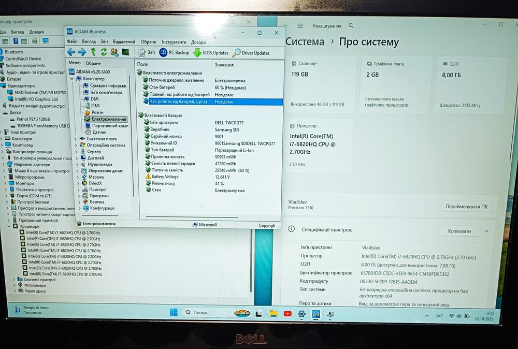
Task: Open the Windows Start button
Action: pos(174,312)
